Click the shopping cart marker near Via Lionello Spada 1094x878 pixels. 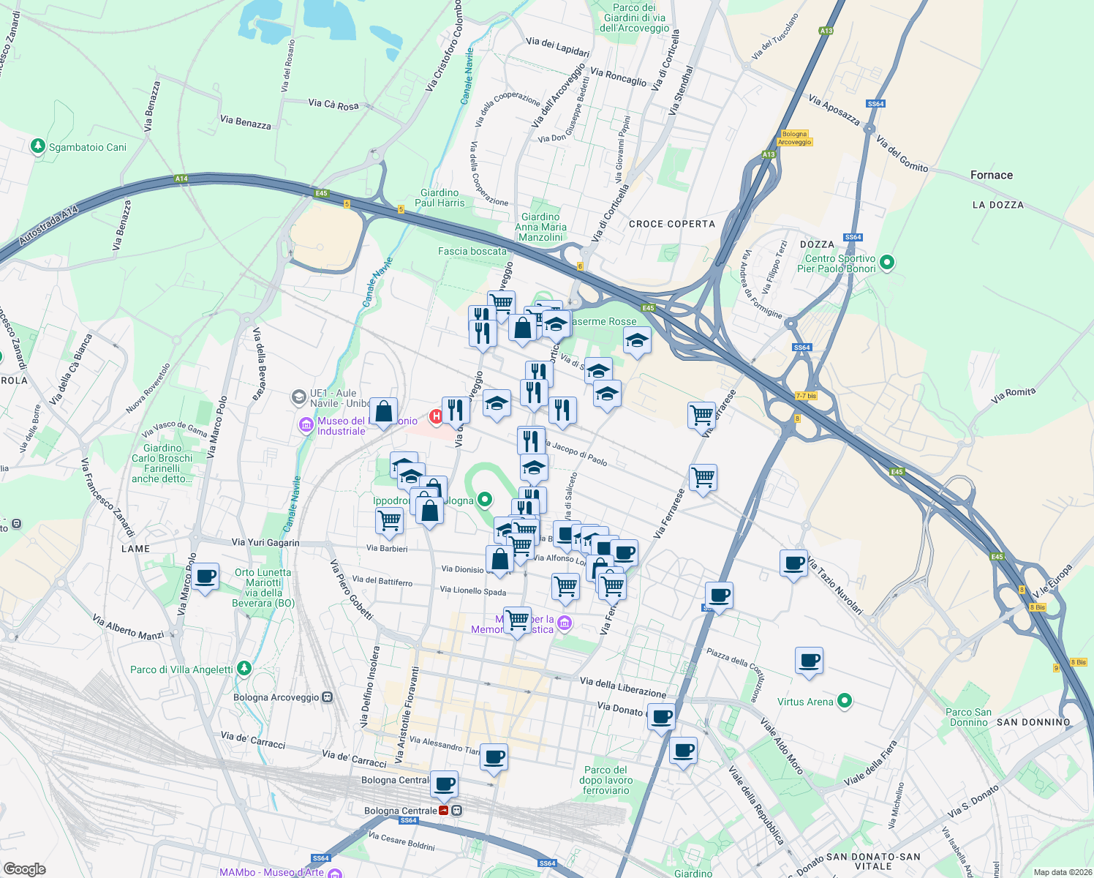point(565,585)
